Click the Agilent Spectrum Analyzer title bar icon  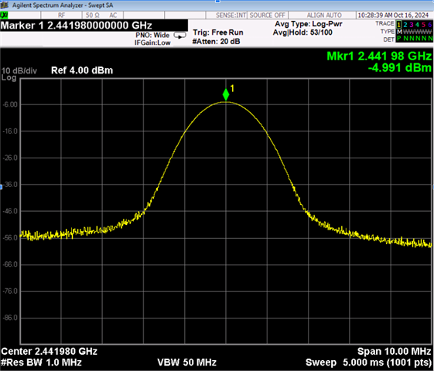point(5,5)
